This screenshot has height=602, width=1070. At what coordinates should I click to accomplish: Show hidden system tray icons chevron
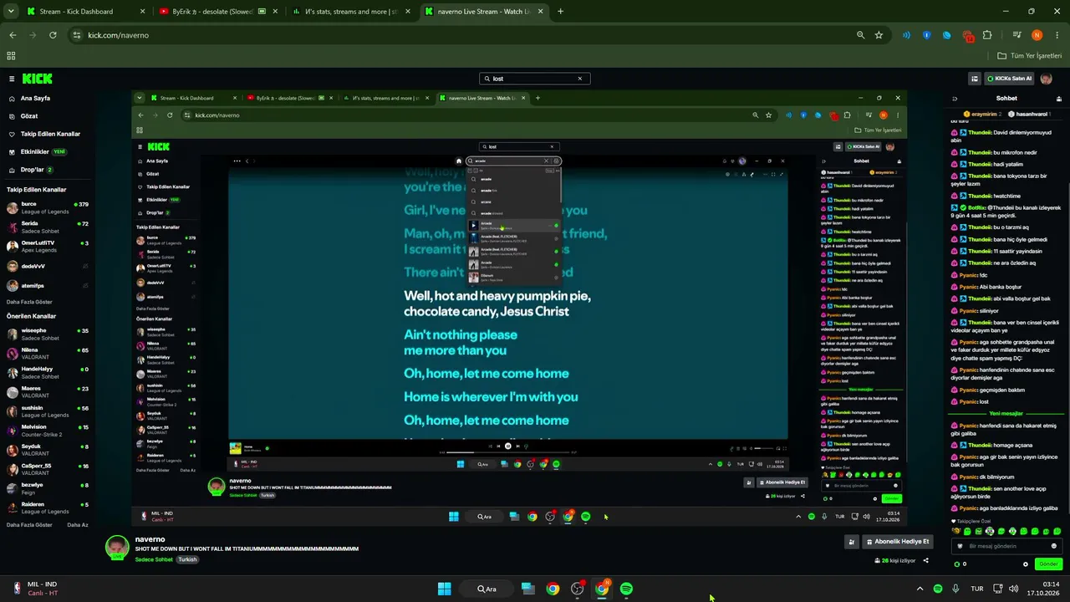[x=920, y=589]
